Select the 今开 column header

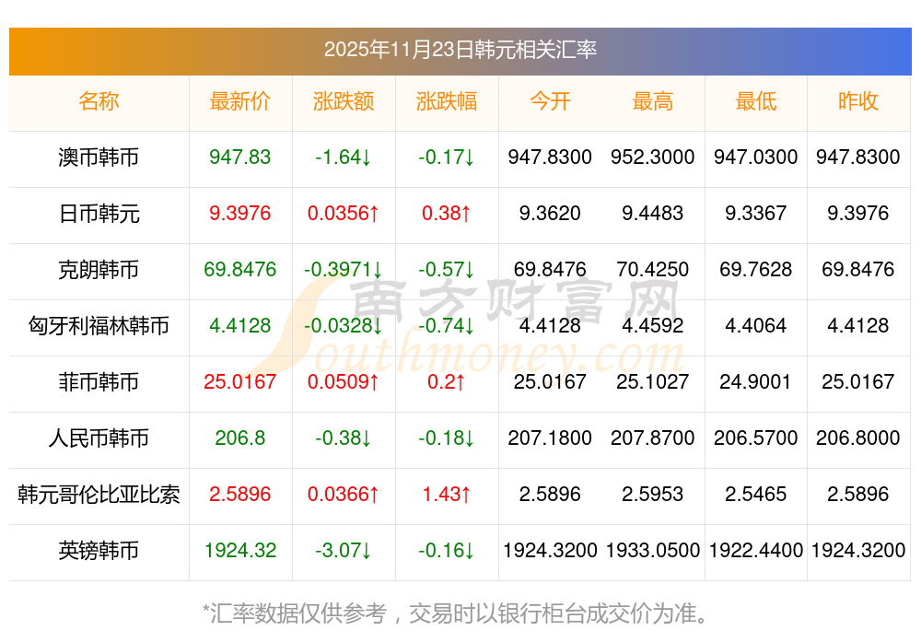550,101
